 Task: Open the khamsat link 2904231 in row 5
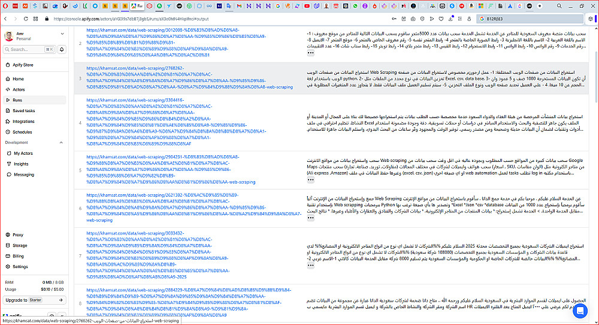coord(170,169)
